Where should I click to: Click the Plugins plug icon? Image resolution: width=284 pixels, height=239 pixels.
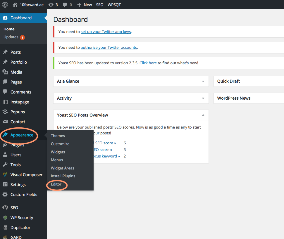pyautogui.click(x=5, y=145)
